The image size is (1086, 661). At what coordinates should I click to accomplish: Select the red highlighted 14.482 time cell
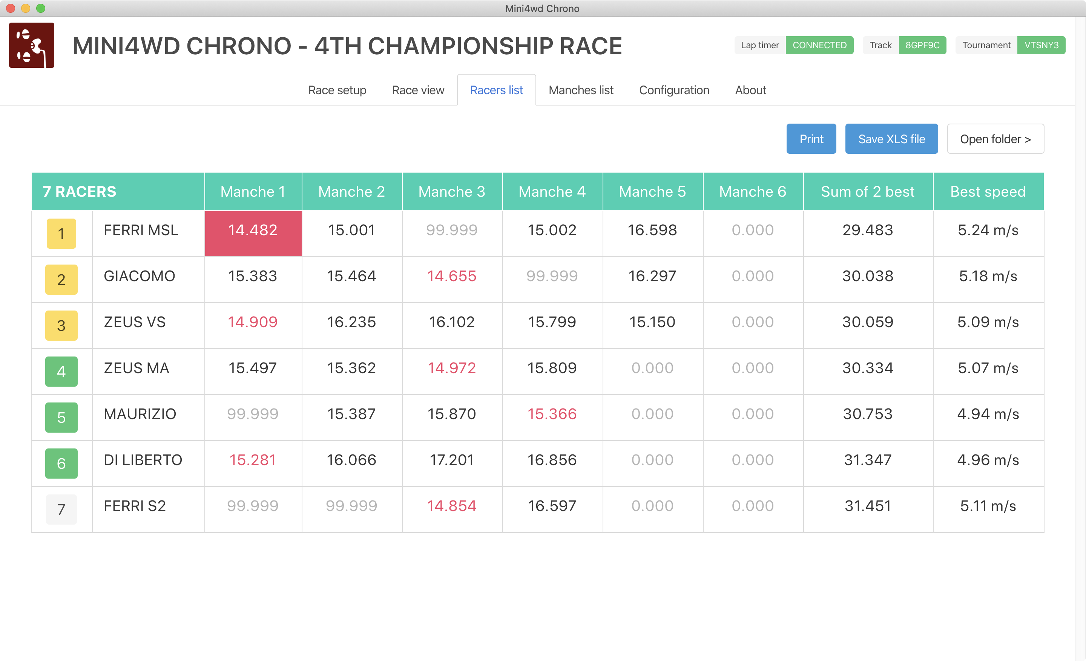coord(253,233)
